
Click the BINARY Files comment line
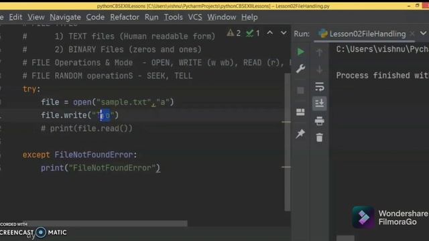[x=112, y=50]
